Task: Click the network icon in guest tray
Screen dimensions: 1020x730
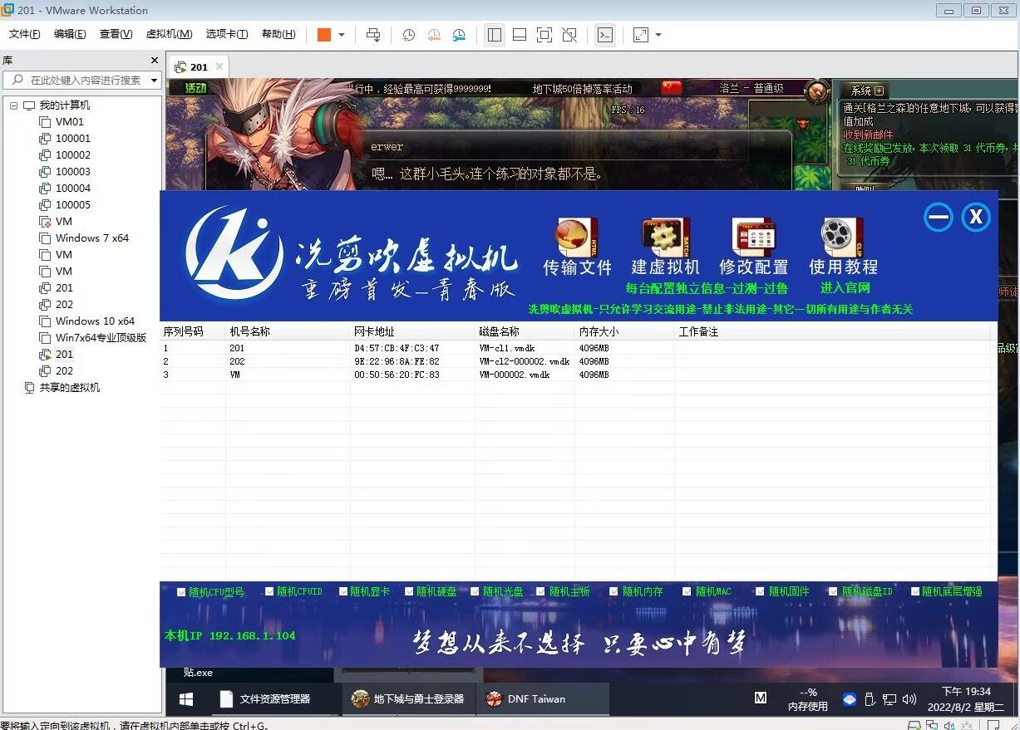Action: pos(889,699)
